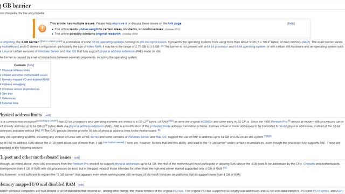This screenshot has height=194, width=345.
Task: Click the 'computing' link at intro start
Action: click(8, 42)
